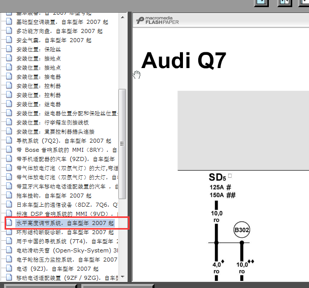
Task: Click document icon for 电子轮胎压力监控系统
Action: (x=9, y=259)
